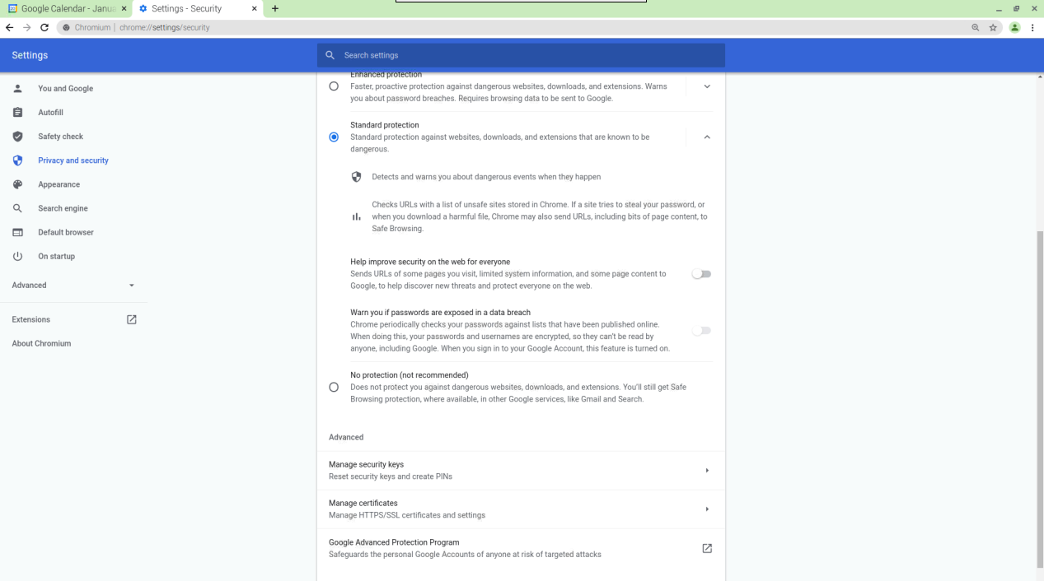The width and height of the screenshot is (1044, 581).
Task: Close the Google Calendar tab
Action: [124, 8]
